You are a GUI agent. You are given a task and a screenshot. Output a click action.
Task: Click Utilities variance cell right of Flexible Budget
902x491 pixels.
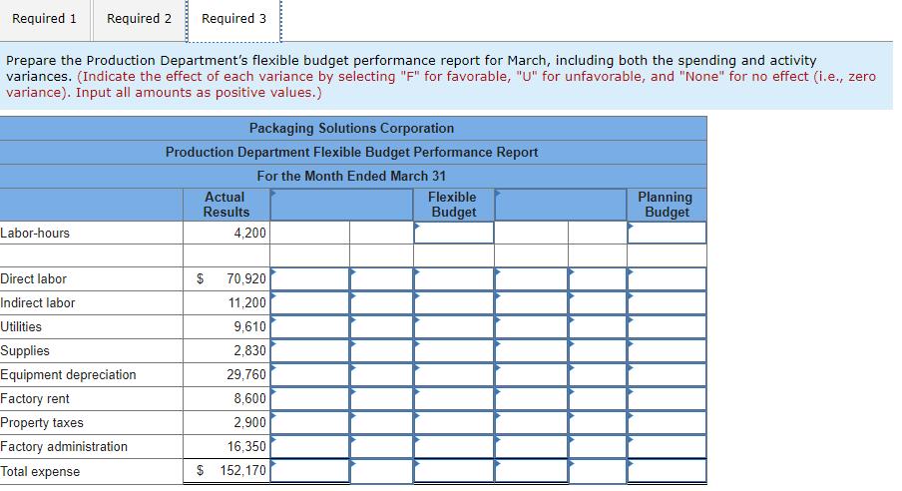[531, 327]
